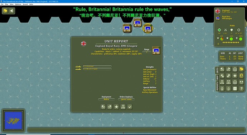The image size is (247, 135).
Task: Show previous unit with left envelope arrow
Action: (x=103, y=107)
